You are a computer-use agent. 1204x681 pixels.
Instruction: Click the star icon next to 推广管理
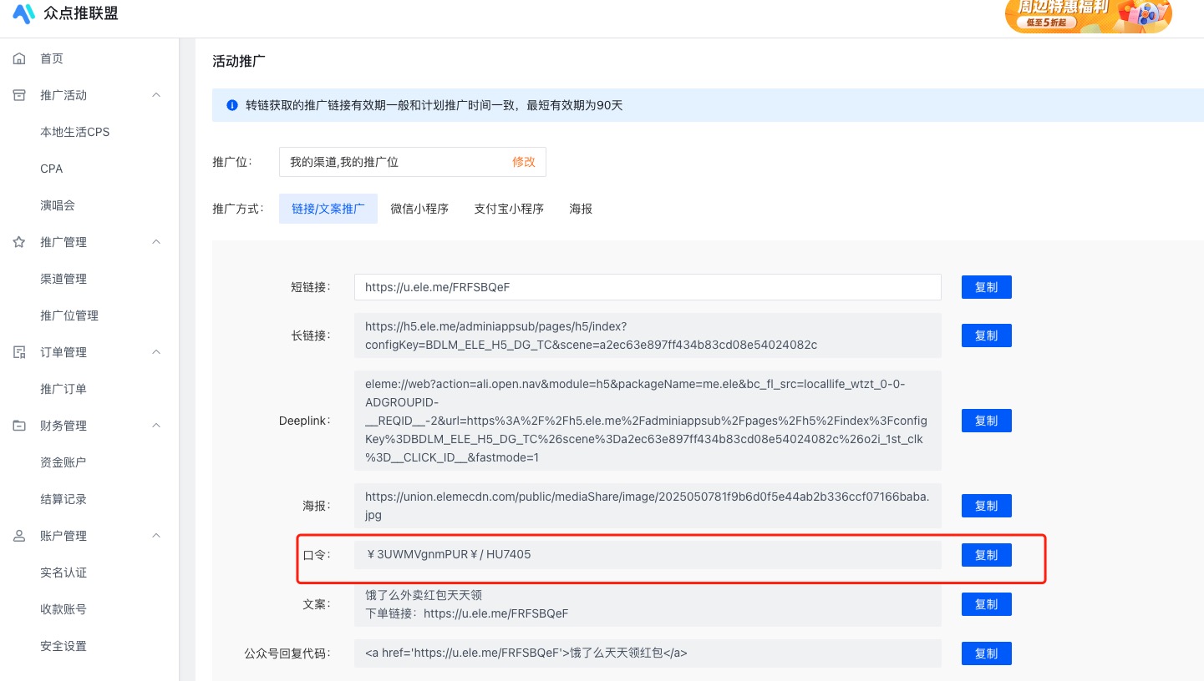[x=19, y=242]
